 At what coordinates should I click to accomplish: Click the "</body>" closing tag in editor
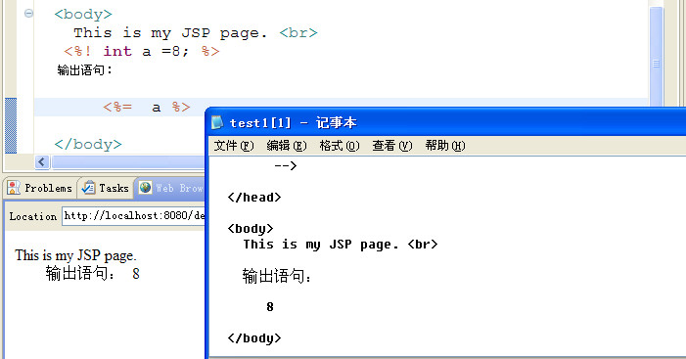click(x=88, y=145)
